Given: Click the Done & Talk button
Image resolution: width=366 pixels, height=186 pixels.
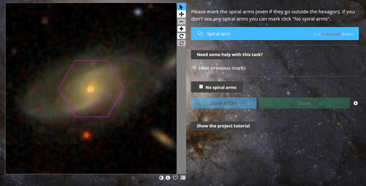Looking at the screenshot, I should pyautogui.click(x=223, y=103).
